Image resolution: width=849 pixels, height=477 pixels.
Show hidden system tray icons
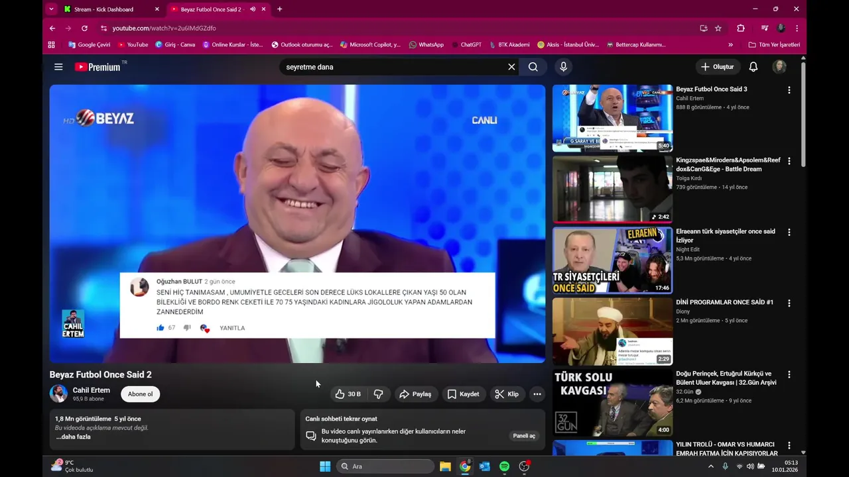pyautogui.click(x=711, y=466)
